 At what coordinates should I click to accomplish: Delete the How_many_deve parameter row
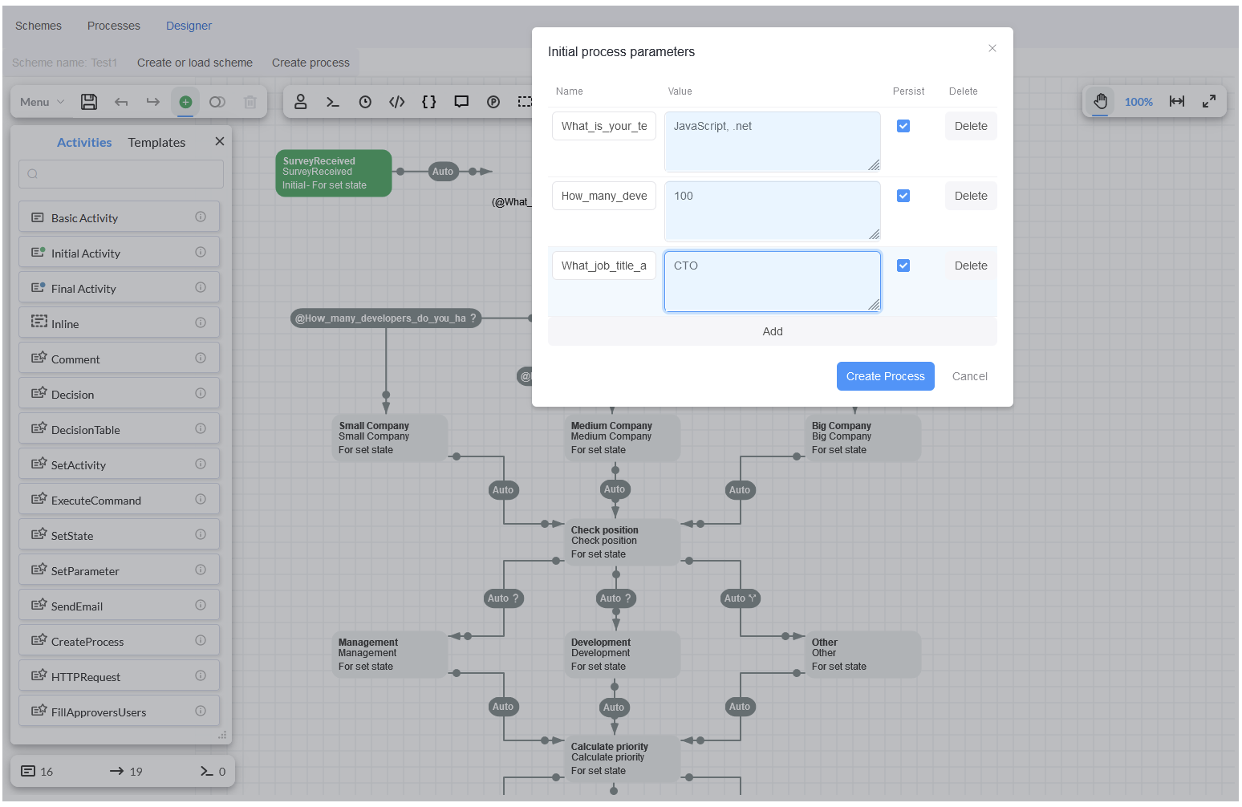[971, 196]
